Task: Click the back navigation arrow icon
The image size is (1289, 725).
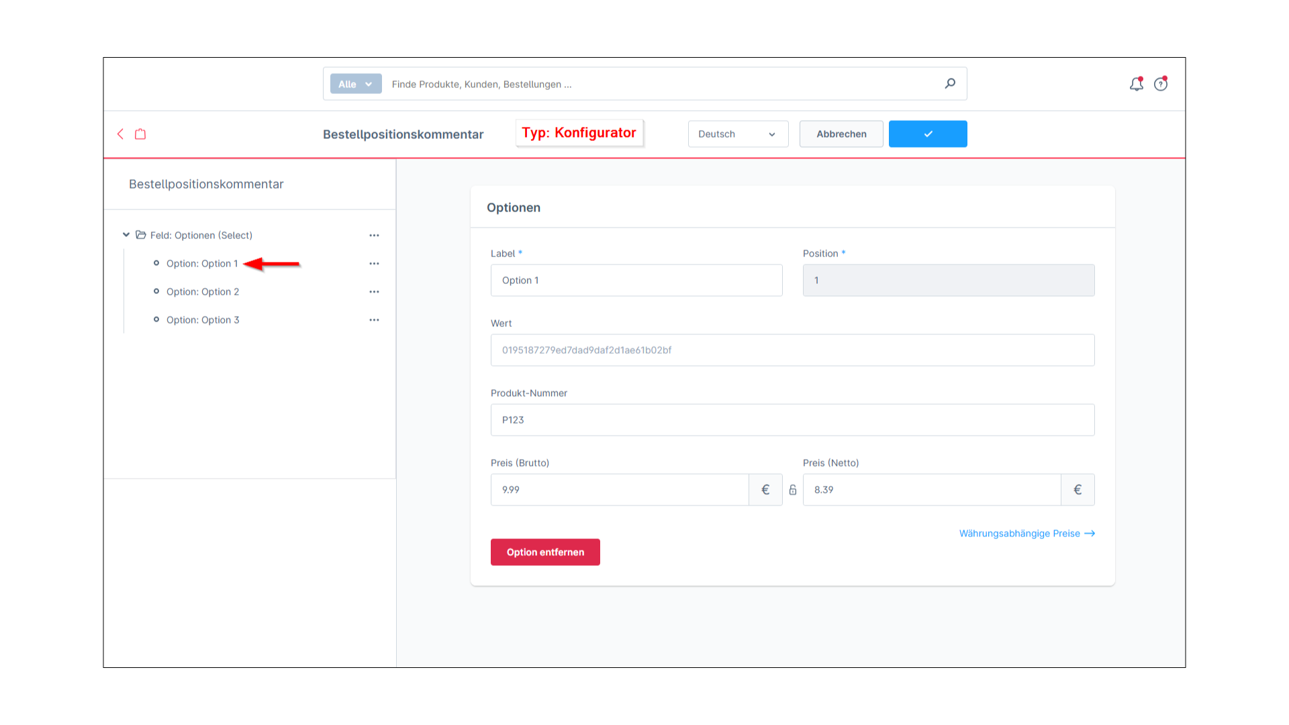Action: [120, 134]
